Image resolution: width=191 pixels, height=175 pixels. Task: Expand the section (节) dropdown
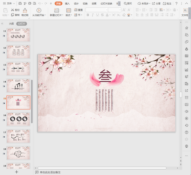coord(78,15)
